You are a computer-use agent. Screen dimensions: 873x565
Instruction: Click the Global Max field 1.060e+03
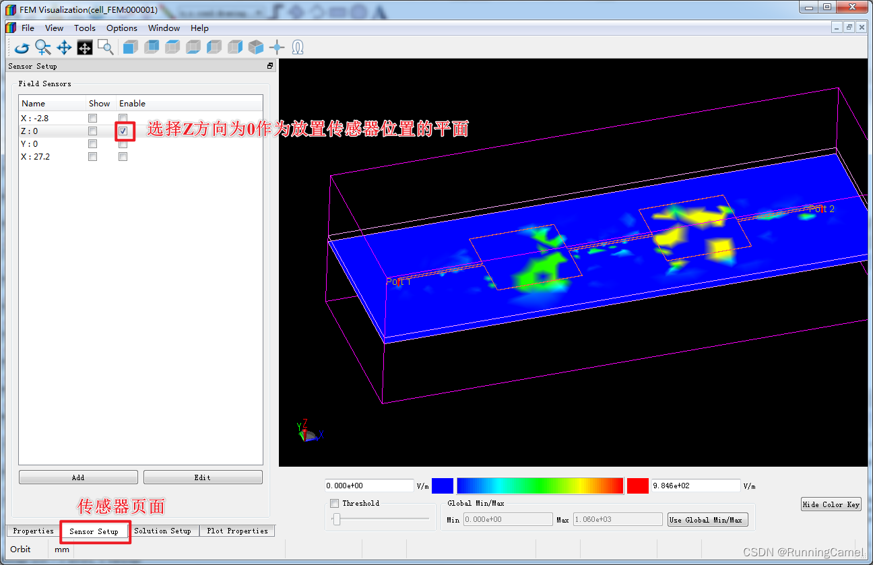tap(618, 519)
